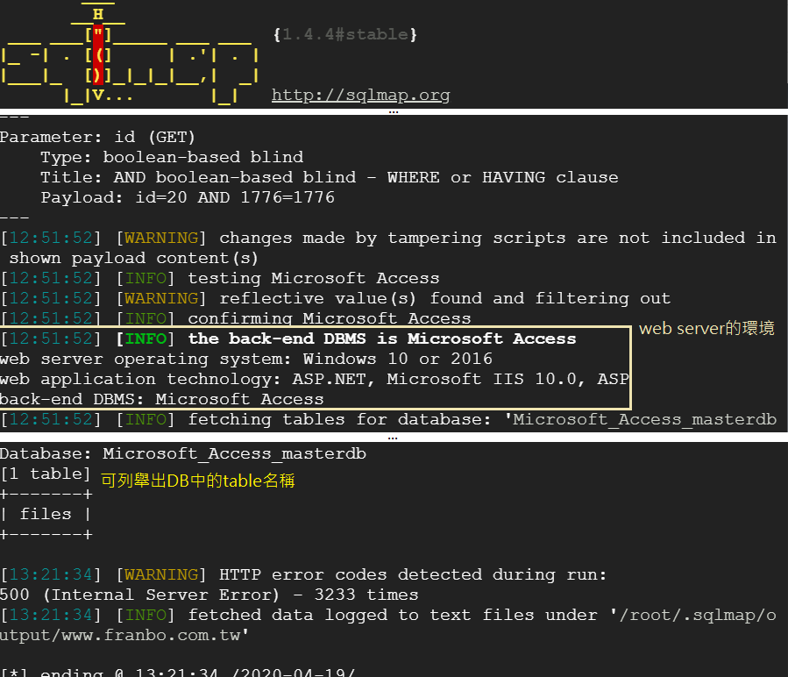
Task: Click the 'ending @ 13:21:34' line
Action: (x=179, y=672)
